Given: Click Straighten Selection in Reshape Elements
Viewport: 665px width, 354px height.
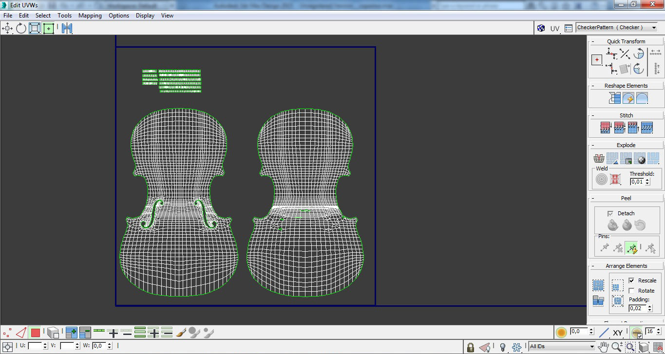Looking at the screenshot, I should [x=615, y=98].
